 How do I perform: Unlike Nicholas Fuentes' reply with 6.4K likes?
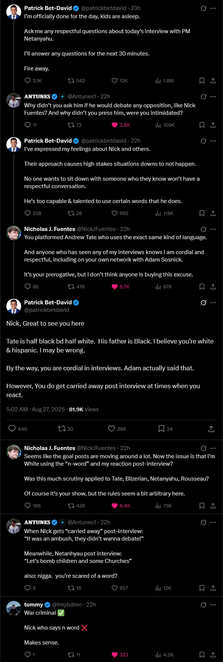coord(115,506)
